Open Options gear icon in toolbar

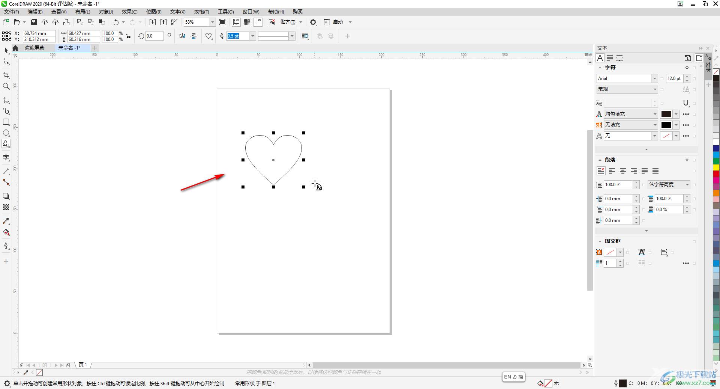313,22
